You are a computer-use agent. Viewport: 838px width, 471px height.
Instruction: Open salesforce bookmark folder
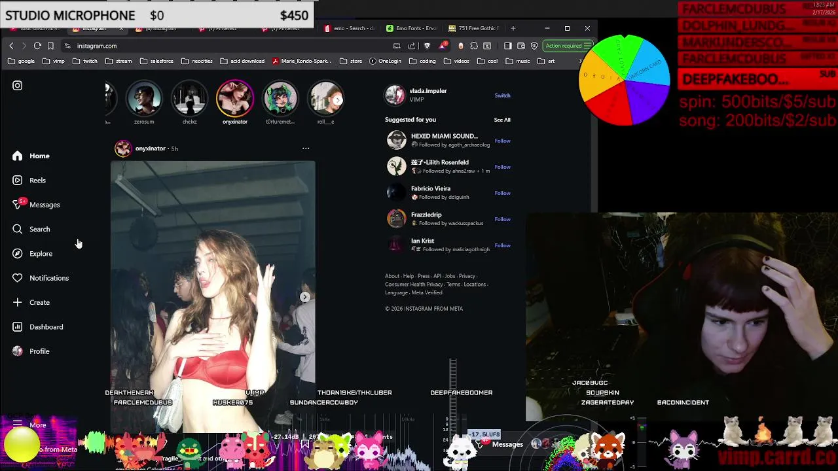(x=156, y=61)
